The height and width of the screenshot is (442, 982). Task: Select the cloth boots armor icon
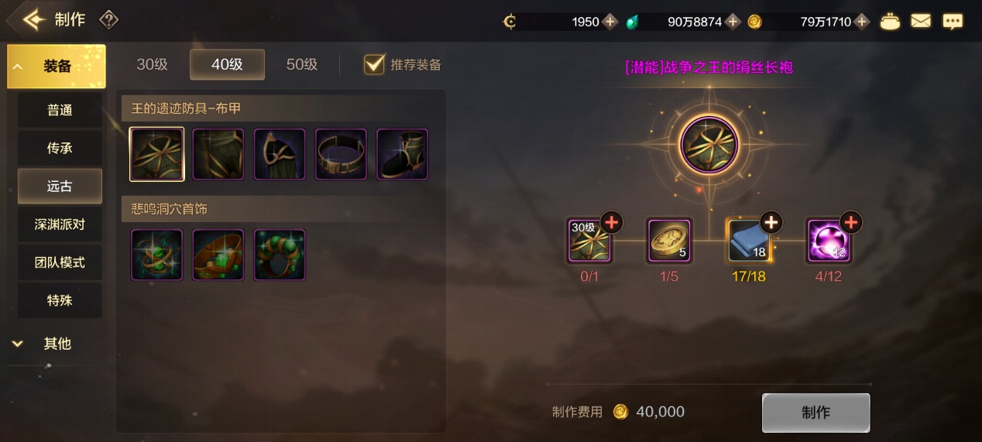coord(403,154)
